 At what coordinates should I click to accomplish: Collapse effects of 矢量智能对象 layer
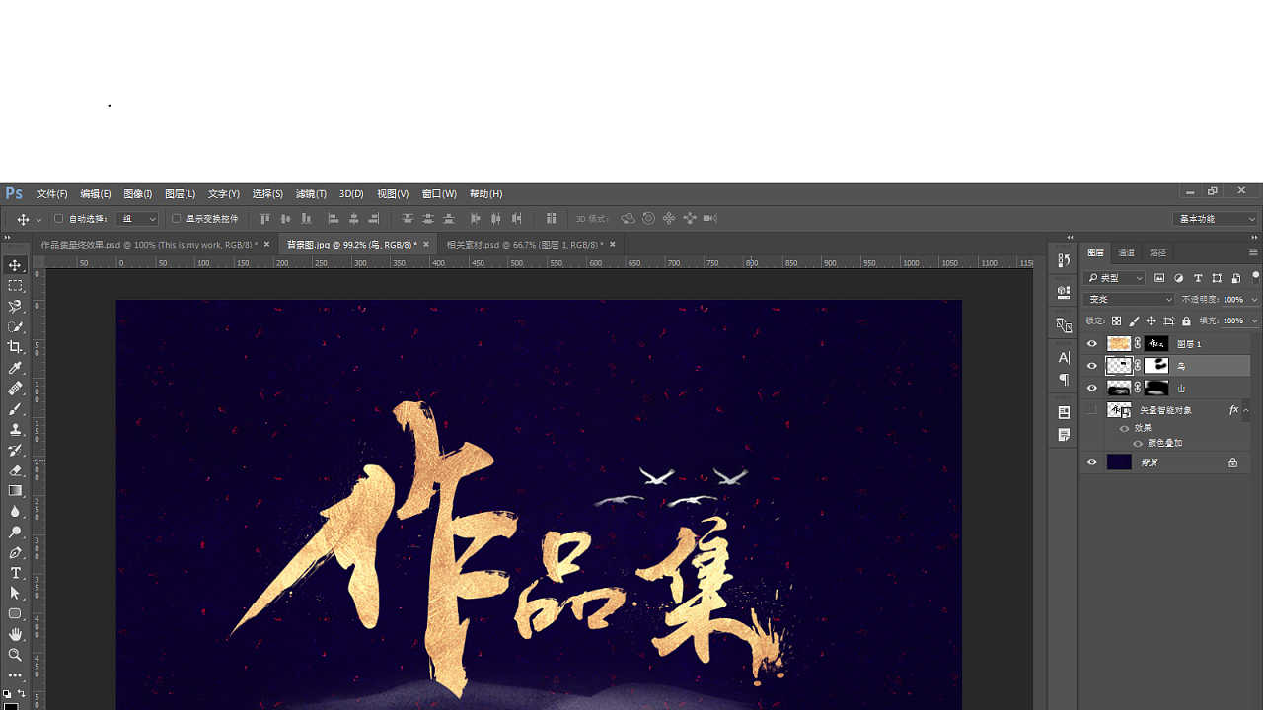pyautogui.click(x=1246, y=410)
